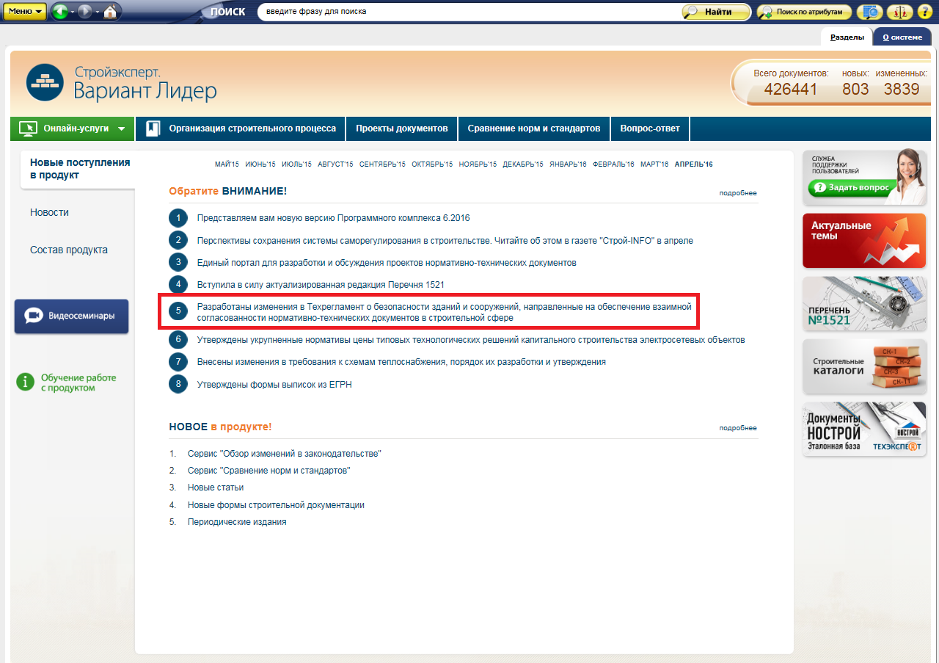Open Help via the question mark icon
Image resolution: width=939 pixels, height=663 pixels.
pos(924,12)
